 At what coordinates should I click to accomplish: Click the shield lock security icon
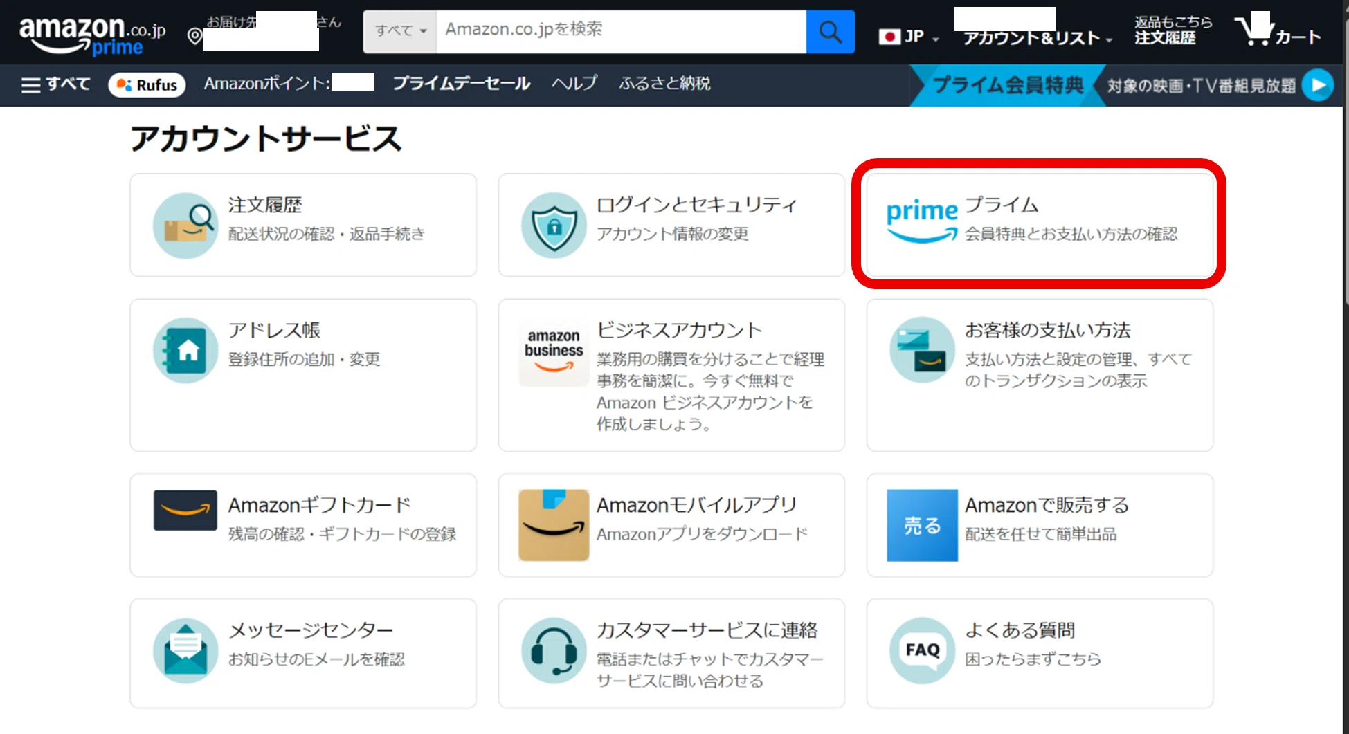[554, 226]
